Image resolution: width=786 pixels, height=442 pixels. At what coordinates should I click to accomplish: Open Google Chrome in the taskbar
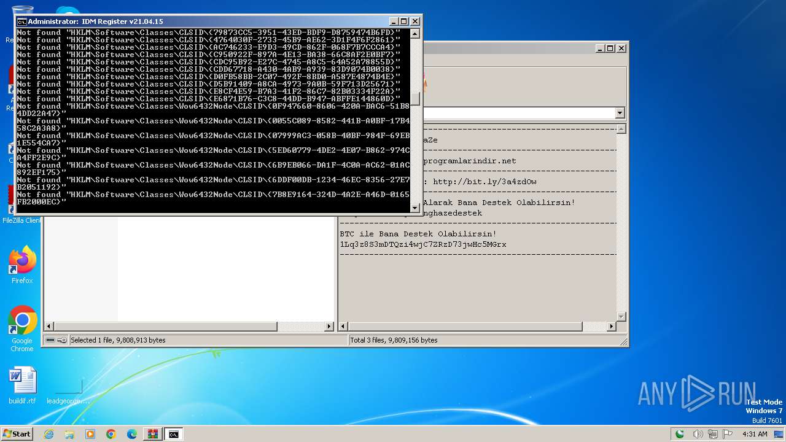click(111, 434)
